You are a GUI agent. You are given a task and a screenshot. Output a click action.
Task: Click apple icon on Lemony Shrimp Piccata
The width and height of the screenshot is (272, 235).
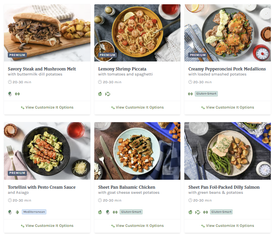(x=100, y=94)
